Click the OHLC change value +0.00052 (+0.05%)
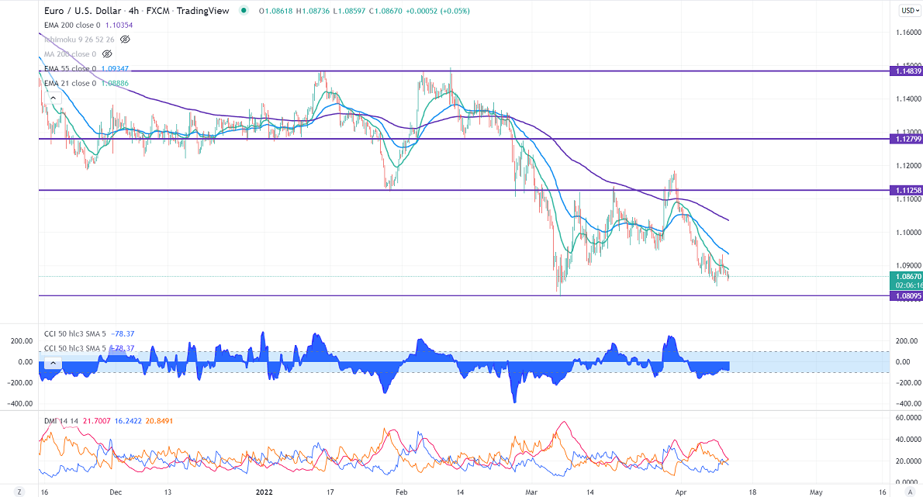 click(437, 11)
